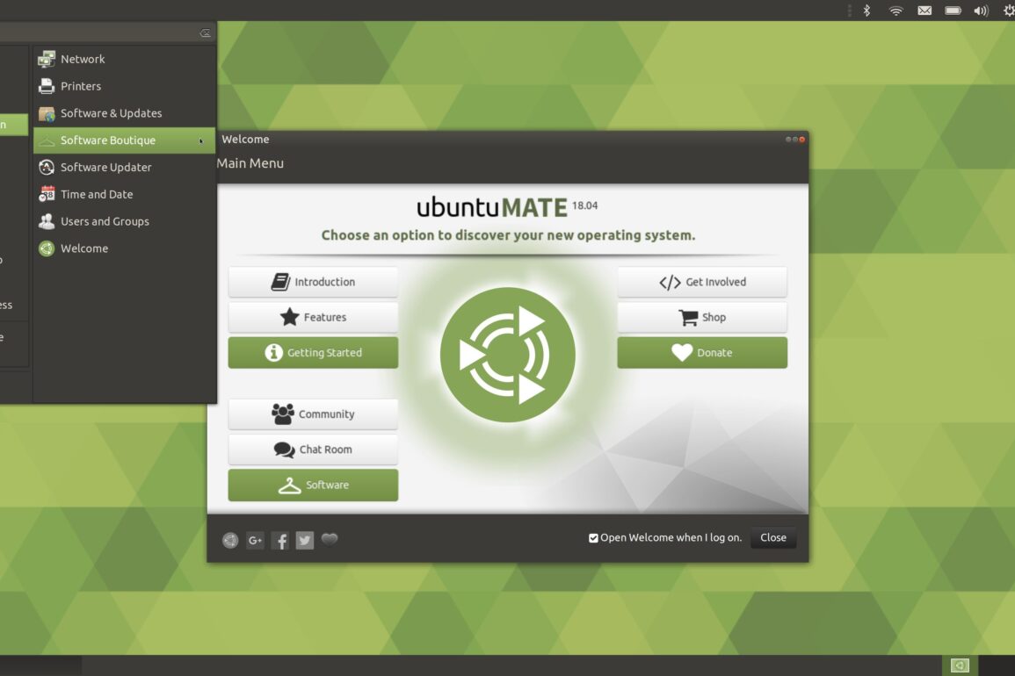Open Network from the menu

coord(124,59)
